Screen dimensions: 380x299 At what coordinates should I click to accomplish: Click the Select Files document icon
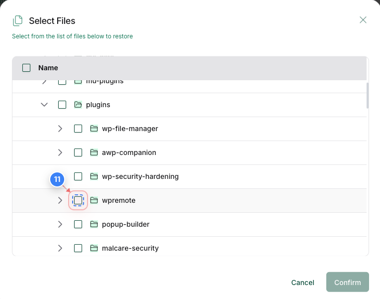pos(18,20)
